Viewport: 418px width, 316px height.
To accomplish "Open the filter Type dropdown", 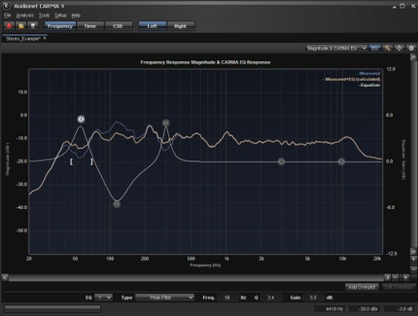I will pos(165,298).
